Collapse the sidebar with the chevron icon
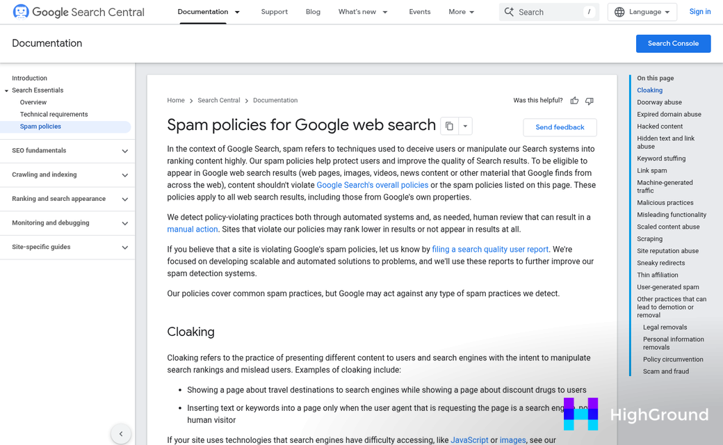723x445 pixels. (121, 433)
